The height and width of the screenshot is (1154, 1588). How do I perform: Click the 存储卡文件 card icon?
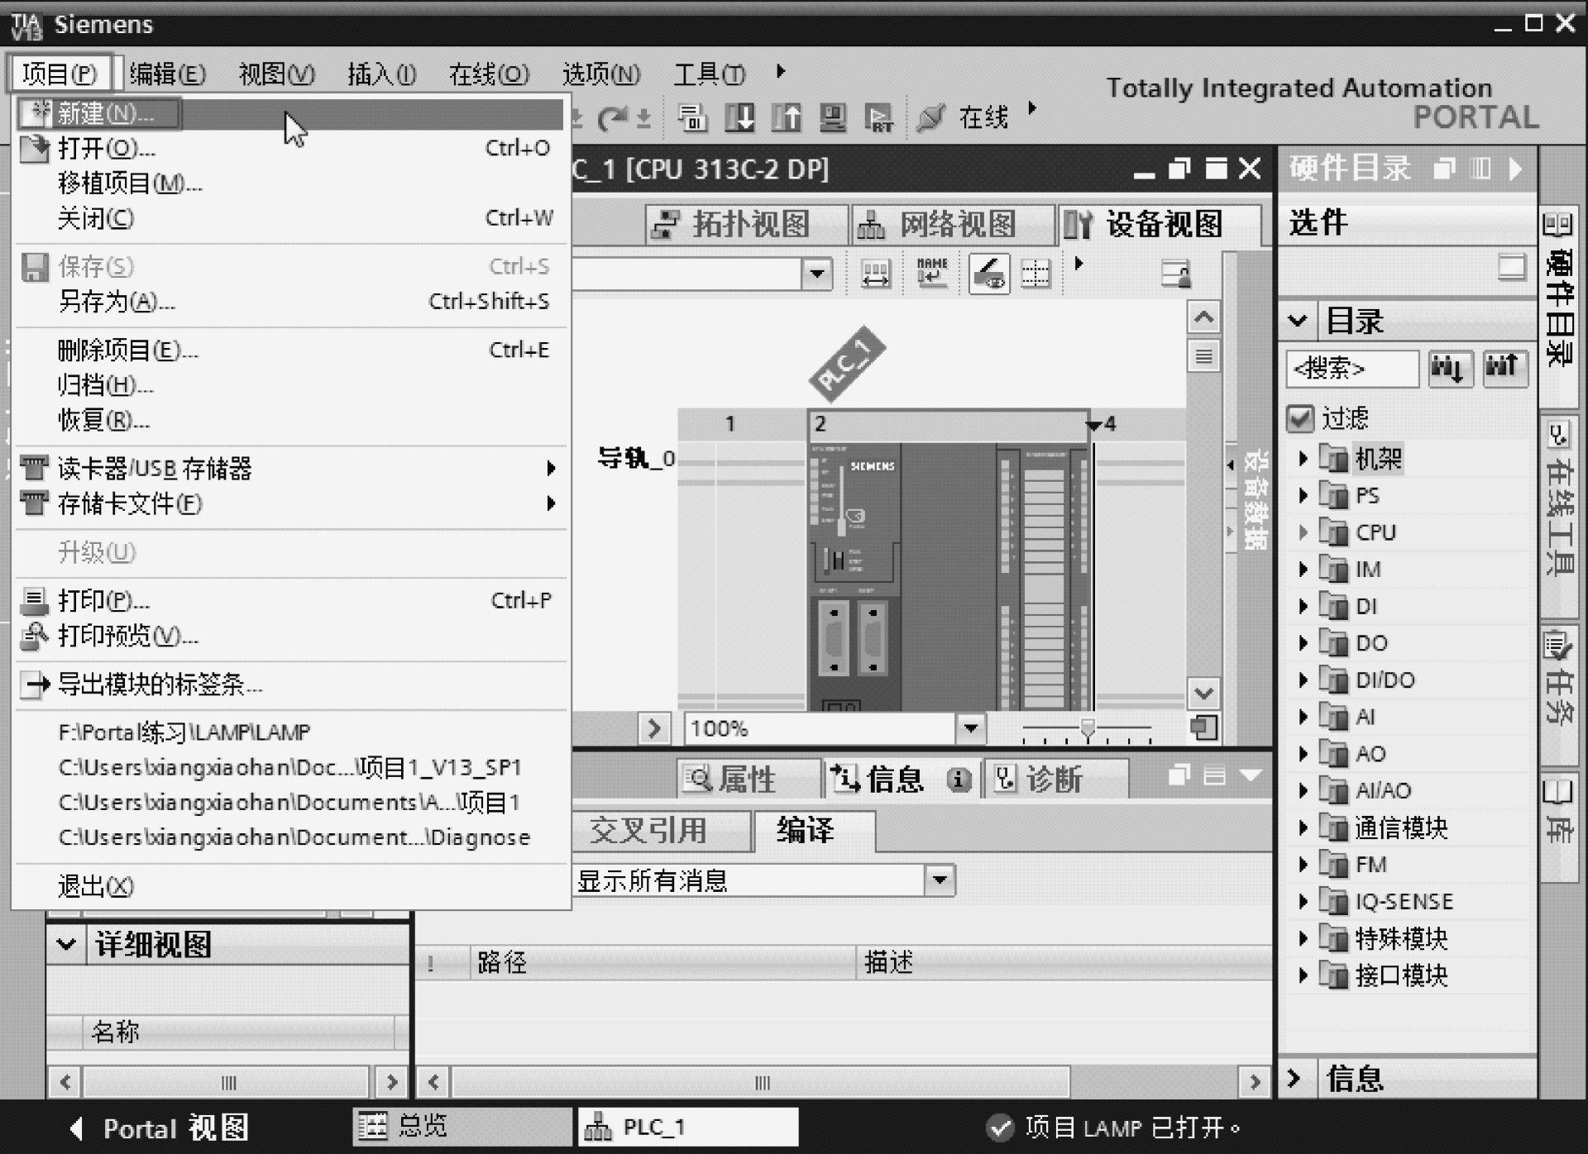click(x=34, y=503)
